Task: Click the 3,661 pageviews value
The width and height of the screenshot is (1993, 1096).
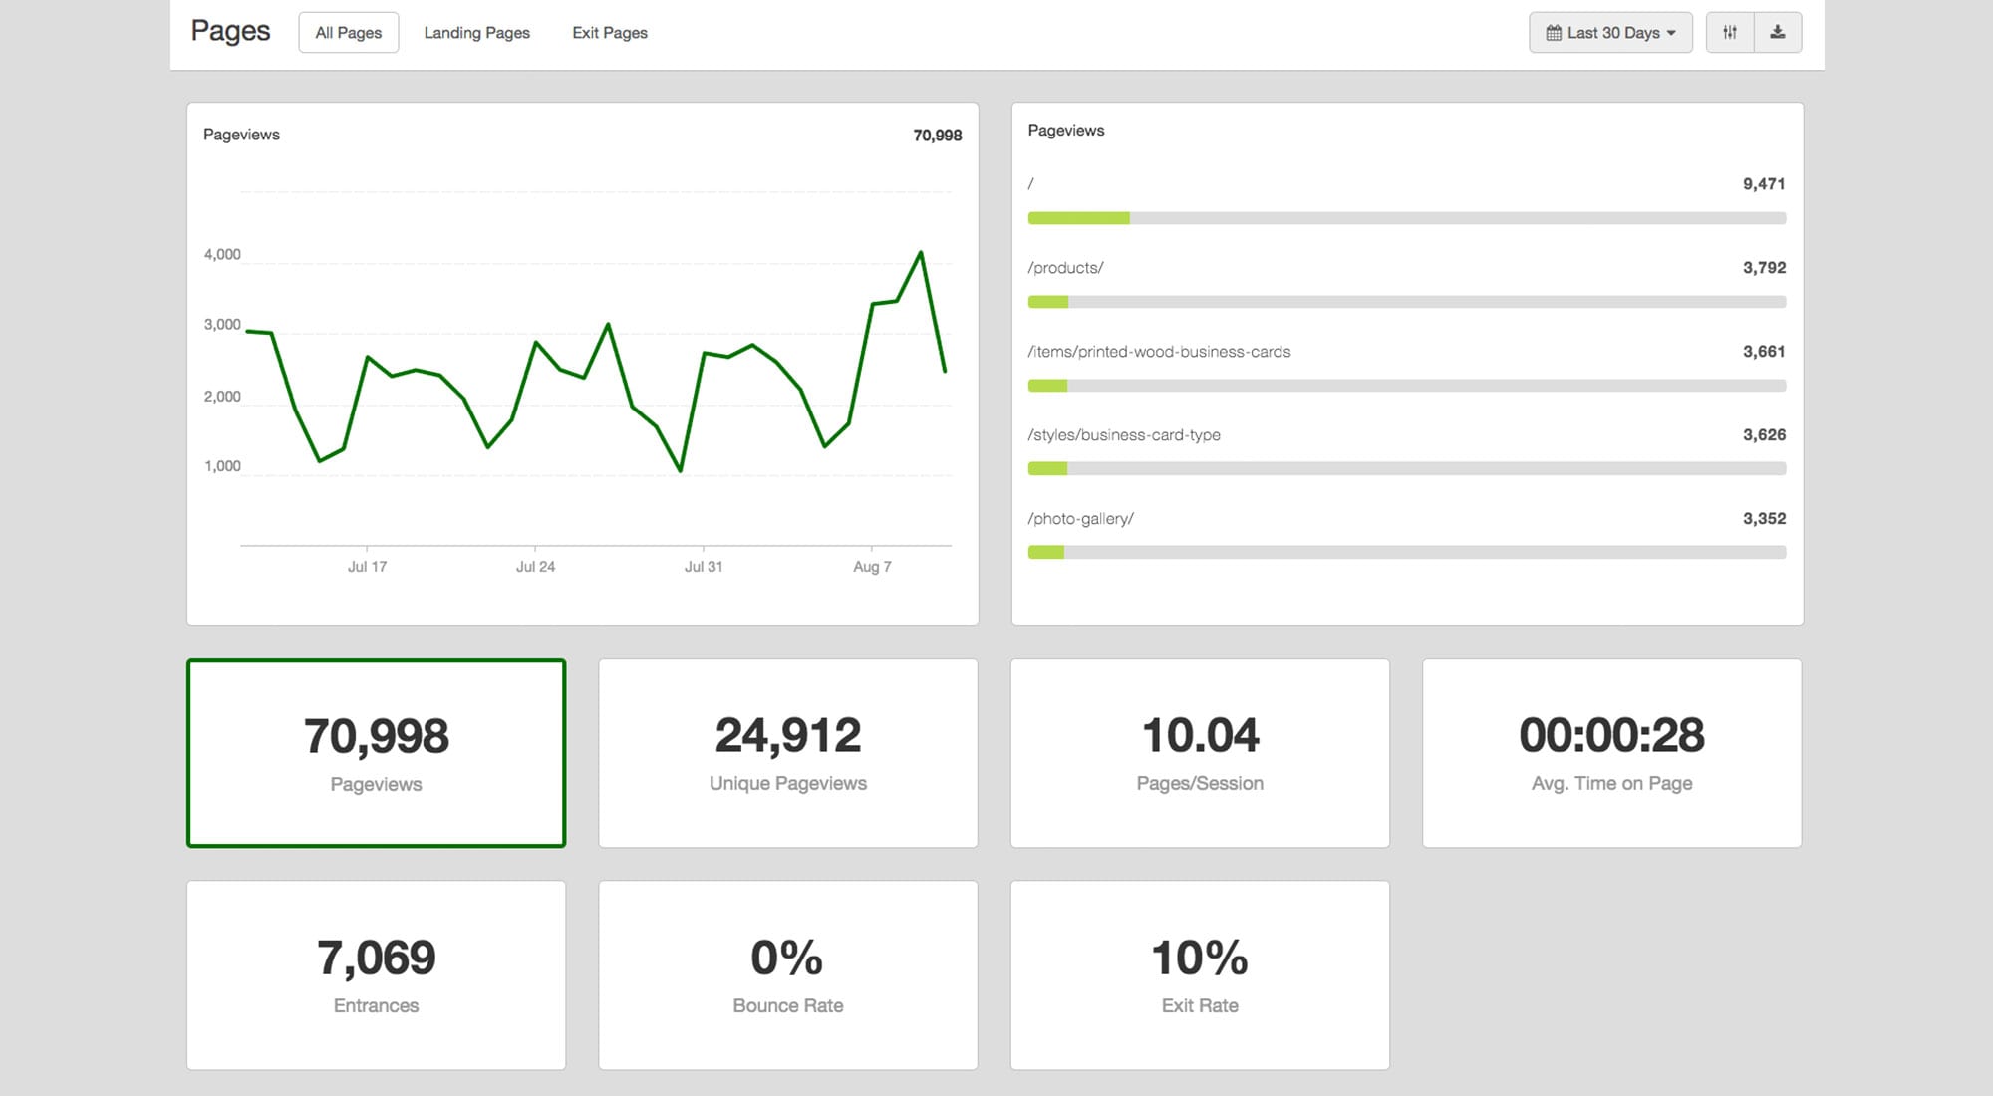Action: point(1764,352)
